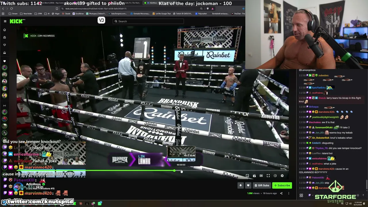Click the 1.9M views count text
The height and width of the screenshot is (207, 368).
pos(253,193)
